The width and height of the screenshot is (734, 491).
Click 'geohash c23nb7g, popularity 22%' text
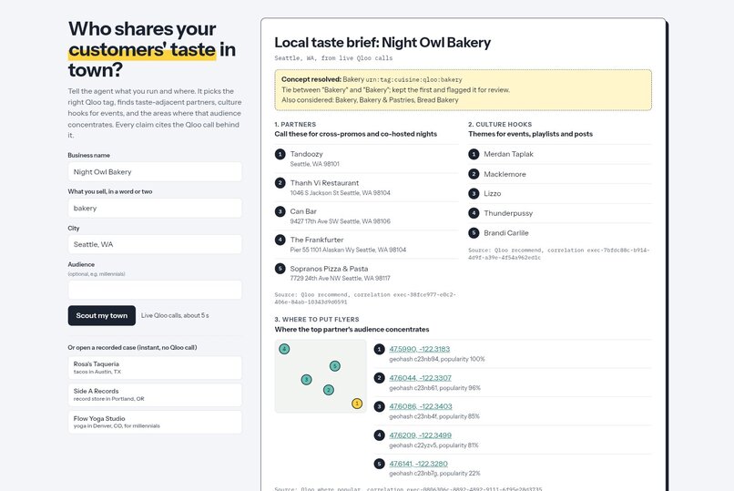pyautogui.click(x=435, y=473)
